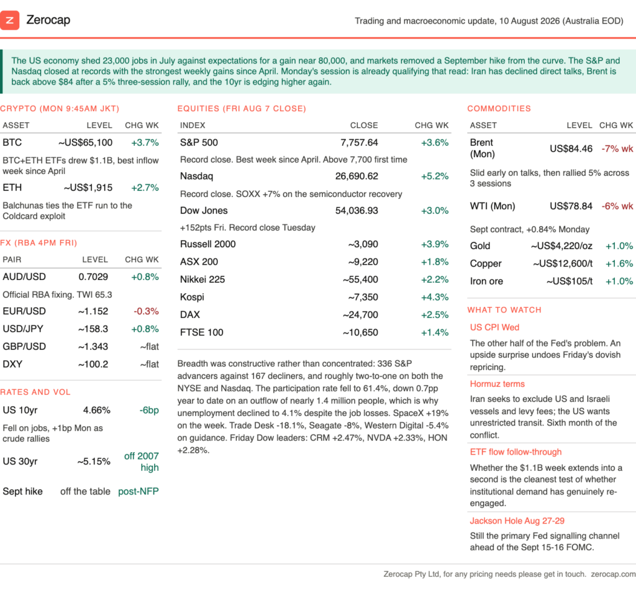Click the DAX index label
This screenshot has width=636, height=590.
[190, 315]
